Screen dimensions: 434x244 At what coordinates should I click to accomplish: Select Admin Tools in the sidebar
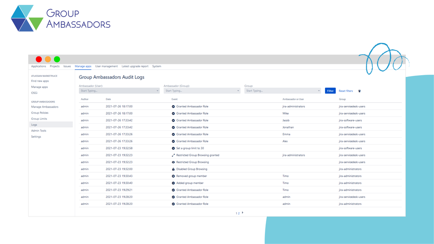tap(39, 131)
